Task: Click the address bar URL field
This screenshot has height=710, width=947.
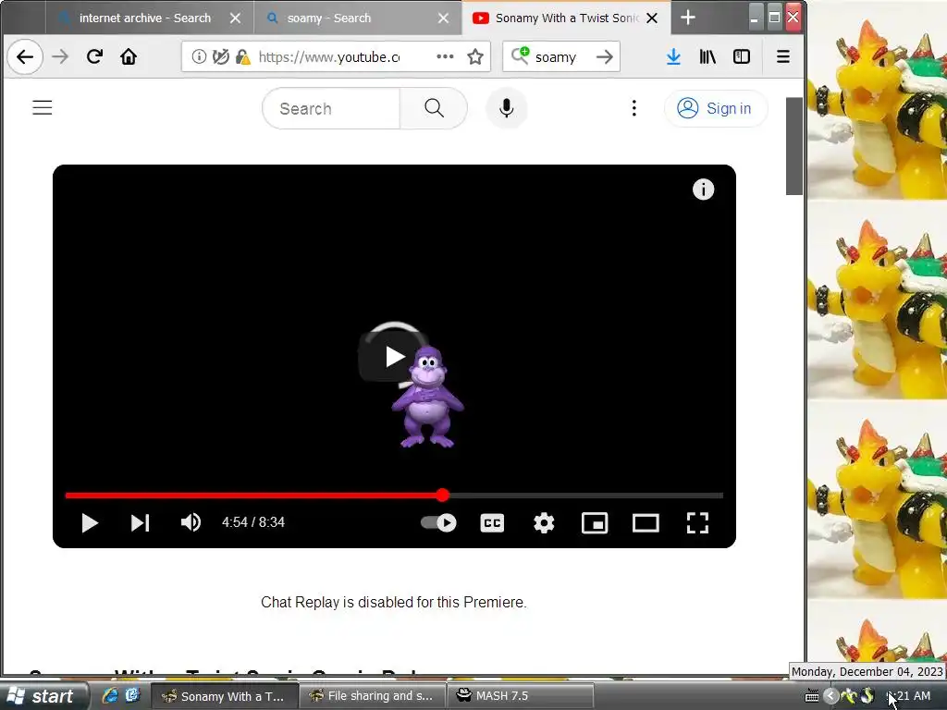Action: point(329,56)
